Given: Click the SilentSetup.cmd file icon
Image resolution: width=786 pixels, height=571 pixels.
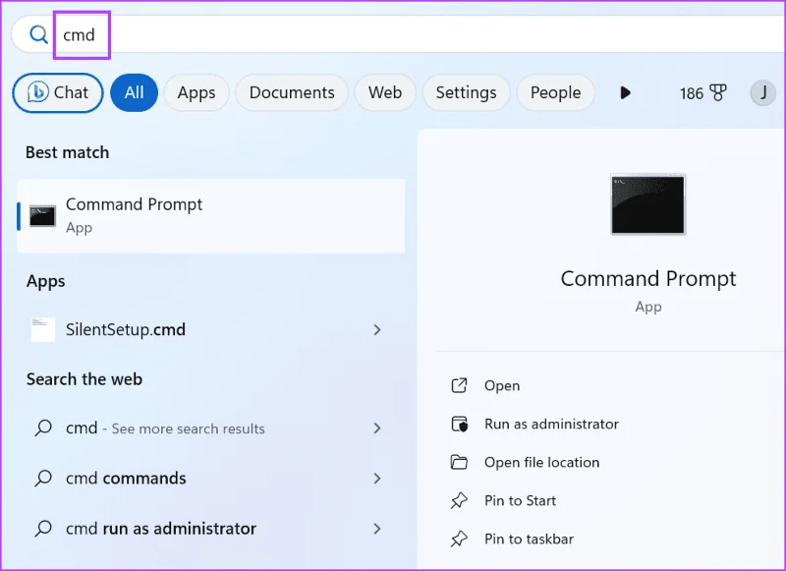Looking at the screenshot, I should point(43,329).
